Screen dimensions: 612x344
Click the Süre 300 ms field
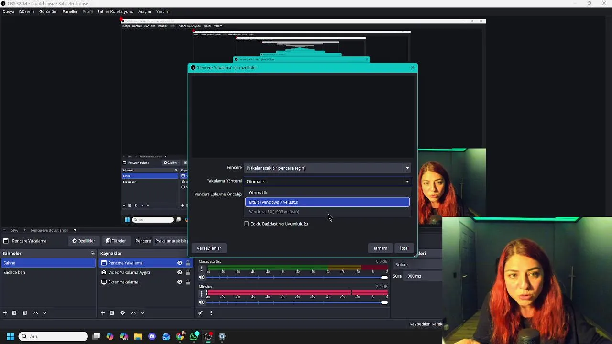pos(424,276)
